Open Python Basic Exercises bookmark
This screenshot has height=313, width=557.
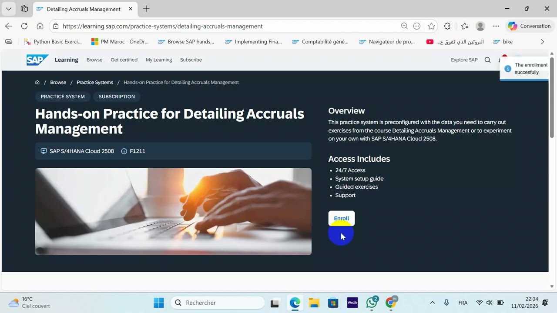(53, 42)
